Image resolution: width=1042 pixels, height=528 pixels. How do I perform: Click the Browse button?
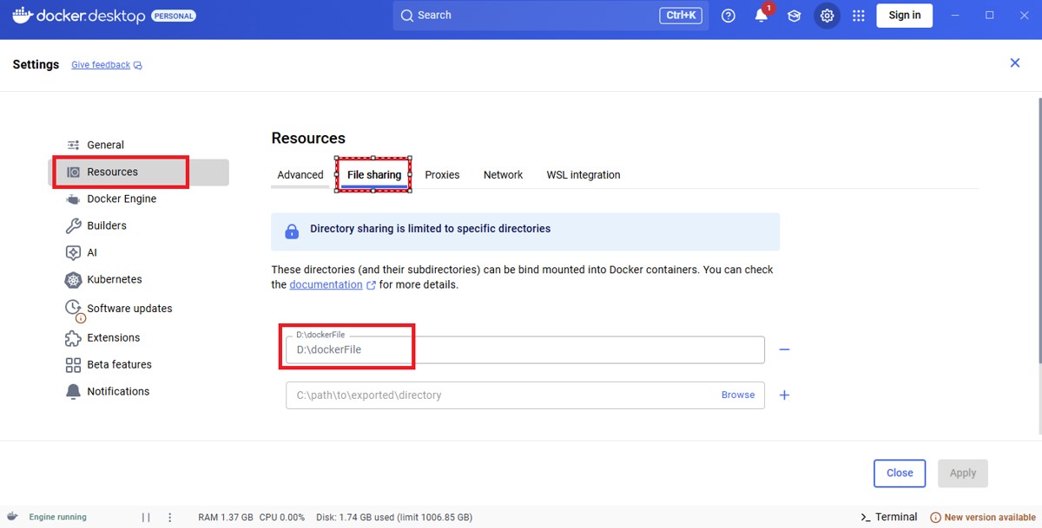click(x=738, y=394)
